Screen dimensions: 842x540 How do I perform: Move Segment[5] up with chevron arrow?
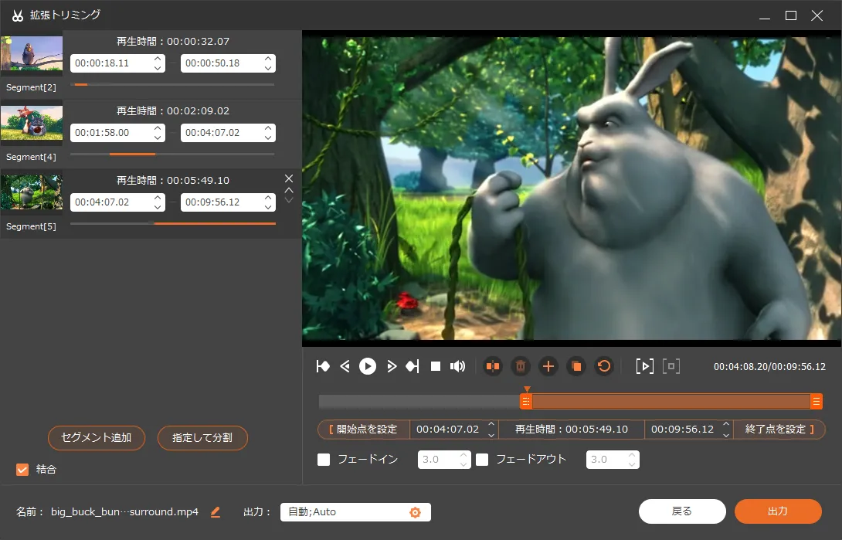pos(289,190)
